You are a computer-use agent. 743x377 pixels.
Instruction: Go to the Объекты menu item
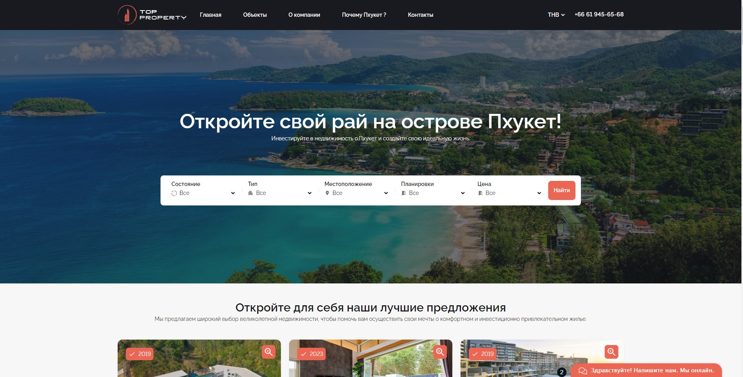[x=255, y=15]
